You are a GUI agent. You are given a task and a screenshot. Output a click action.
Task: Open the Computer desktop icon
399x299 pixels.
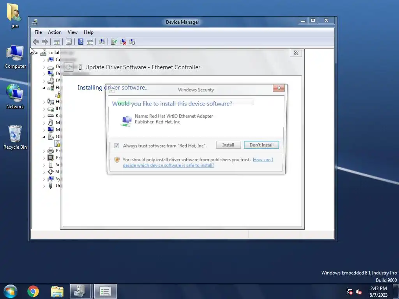(x=15, y=57)
